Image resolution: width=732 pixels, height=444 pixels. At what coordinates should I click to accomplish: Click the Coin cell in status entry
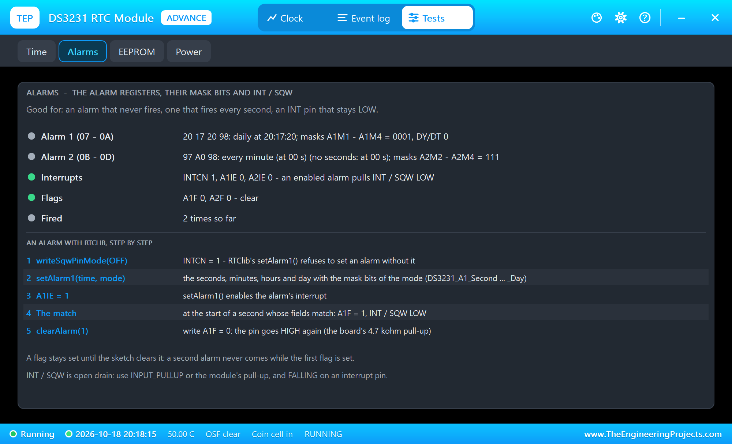point(272,434)
